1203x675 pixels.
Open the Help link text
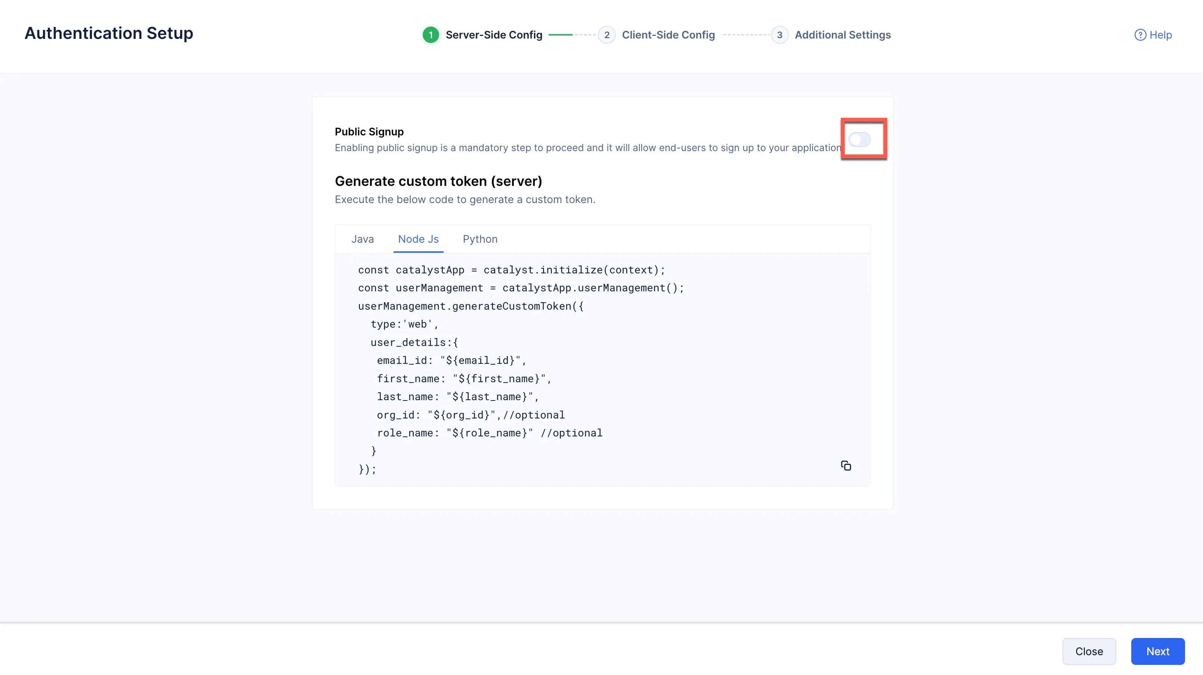pos(1160,35)
